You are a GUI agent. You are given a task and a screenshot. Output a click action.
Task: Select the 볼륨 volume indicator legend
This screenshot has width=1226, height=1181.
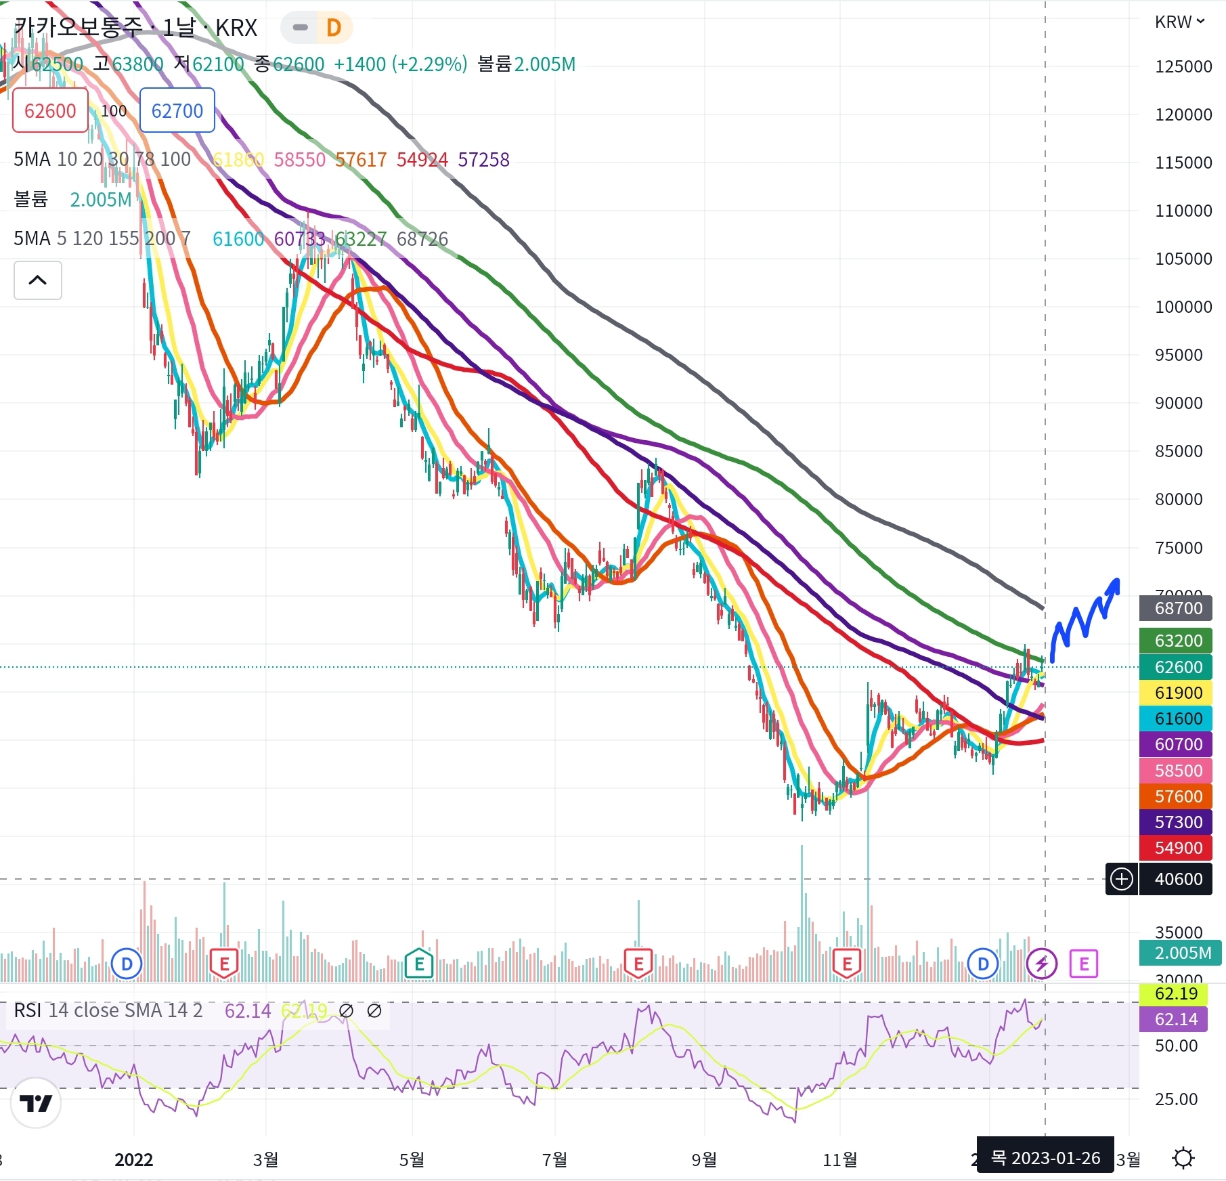point(31,199)
